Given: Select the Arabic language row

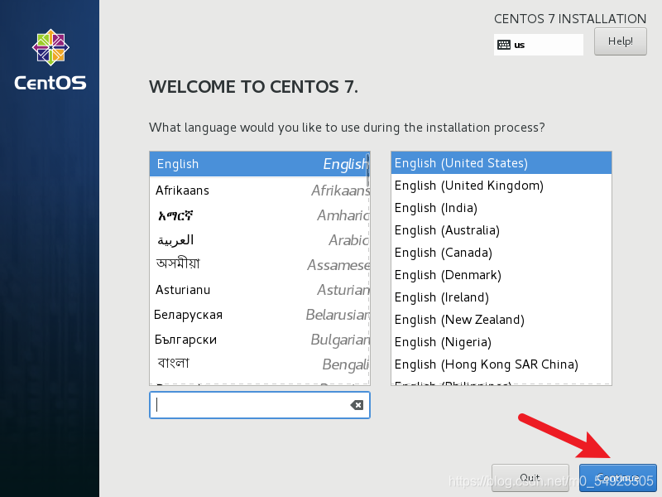Looking at the screenshot, I should (258, 240).
